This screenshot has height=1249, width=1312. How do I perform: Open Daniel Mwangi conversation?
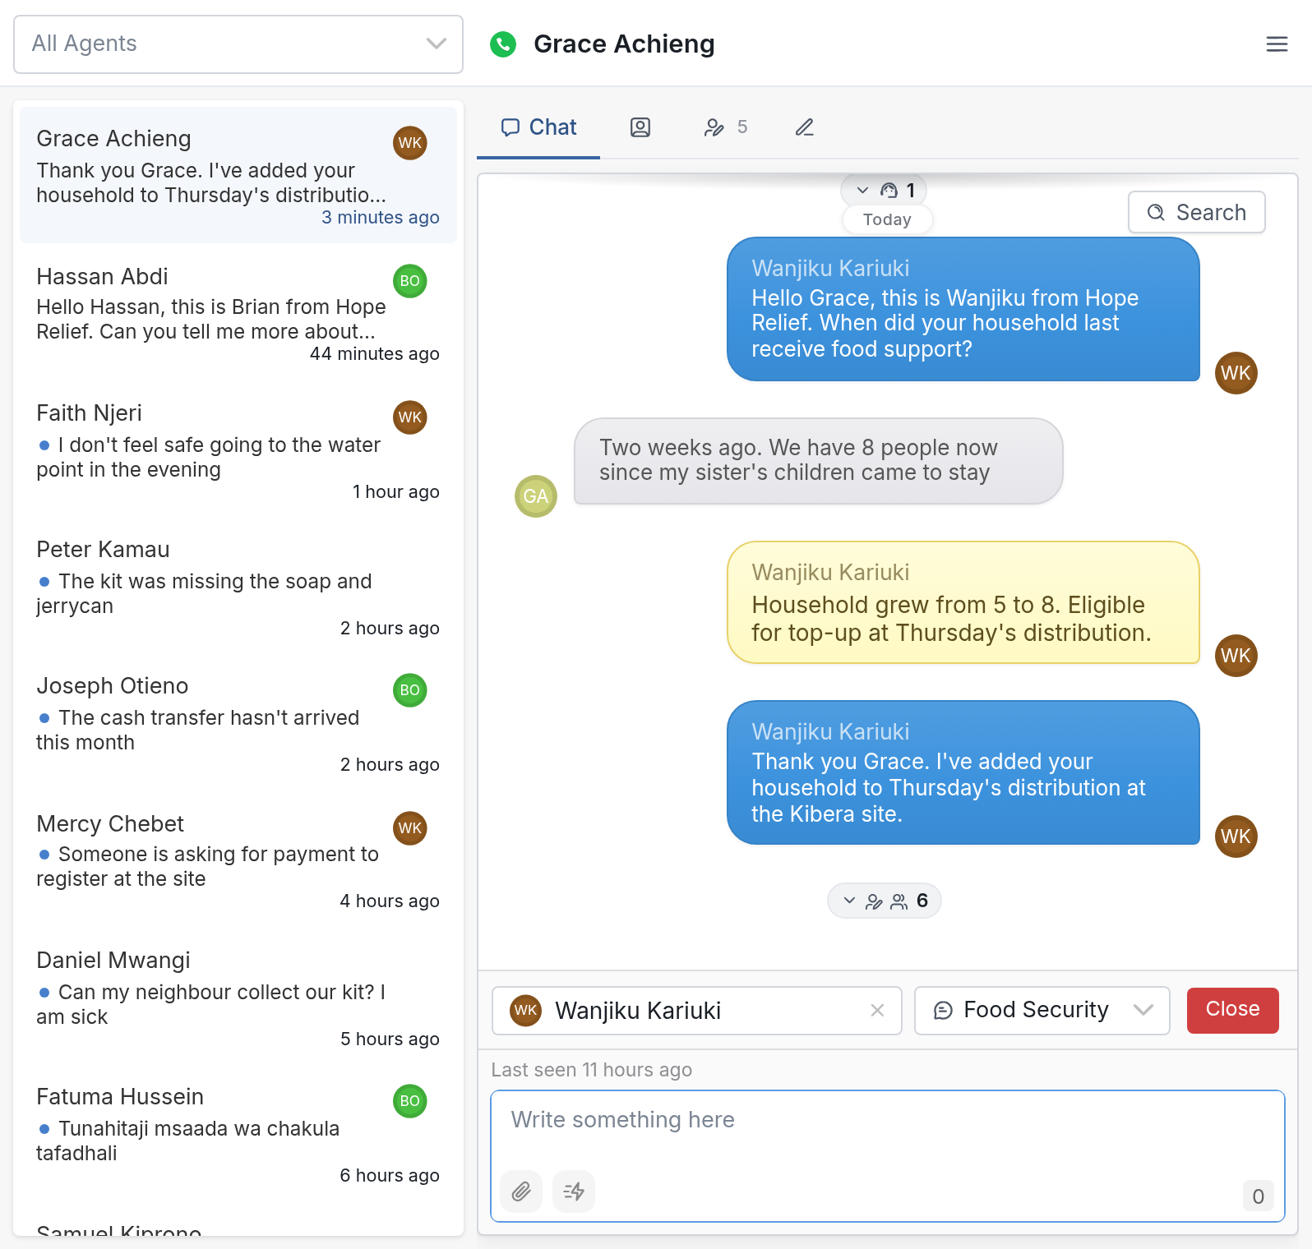pos(238,998)
